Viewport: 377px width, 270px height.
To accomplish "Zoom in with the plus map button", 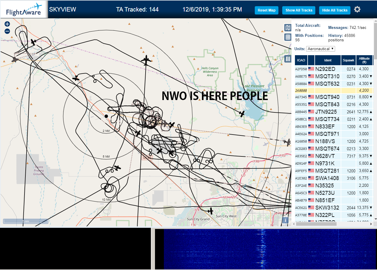I will pyautogui.click(x=7, y=24).
